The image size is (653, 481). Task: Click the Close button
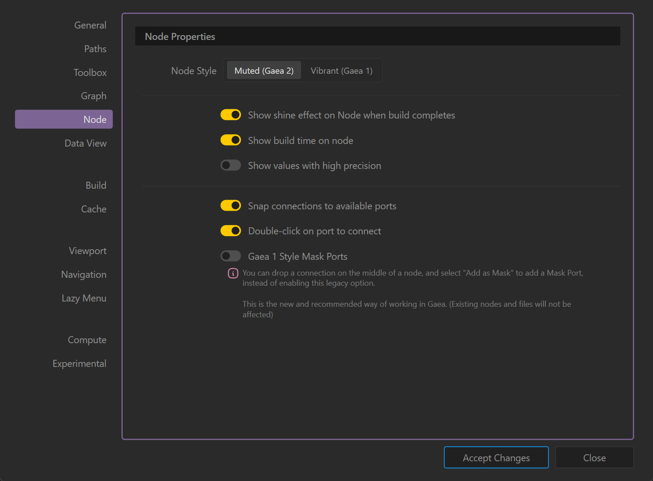tap(594, 458)
